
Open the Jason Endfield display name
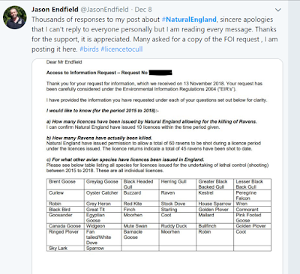(x=55, y=10)
